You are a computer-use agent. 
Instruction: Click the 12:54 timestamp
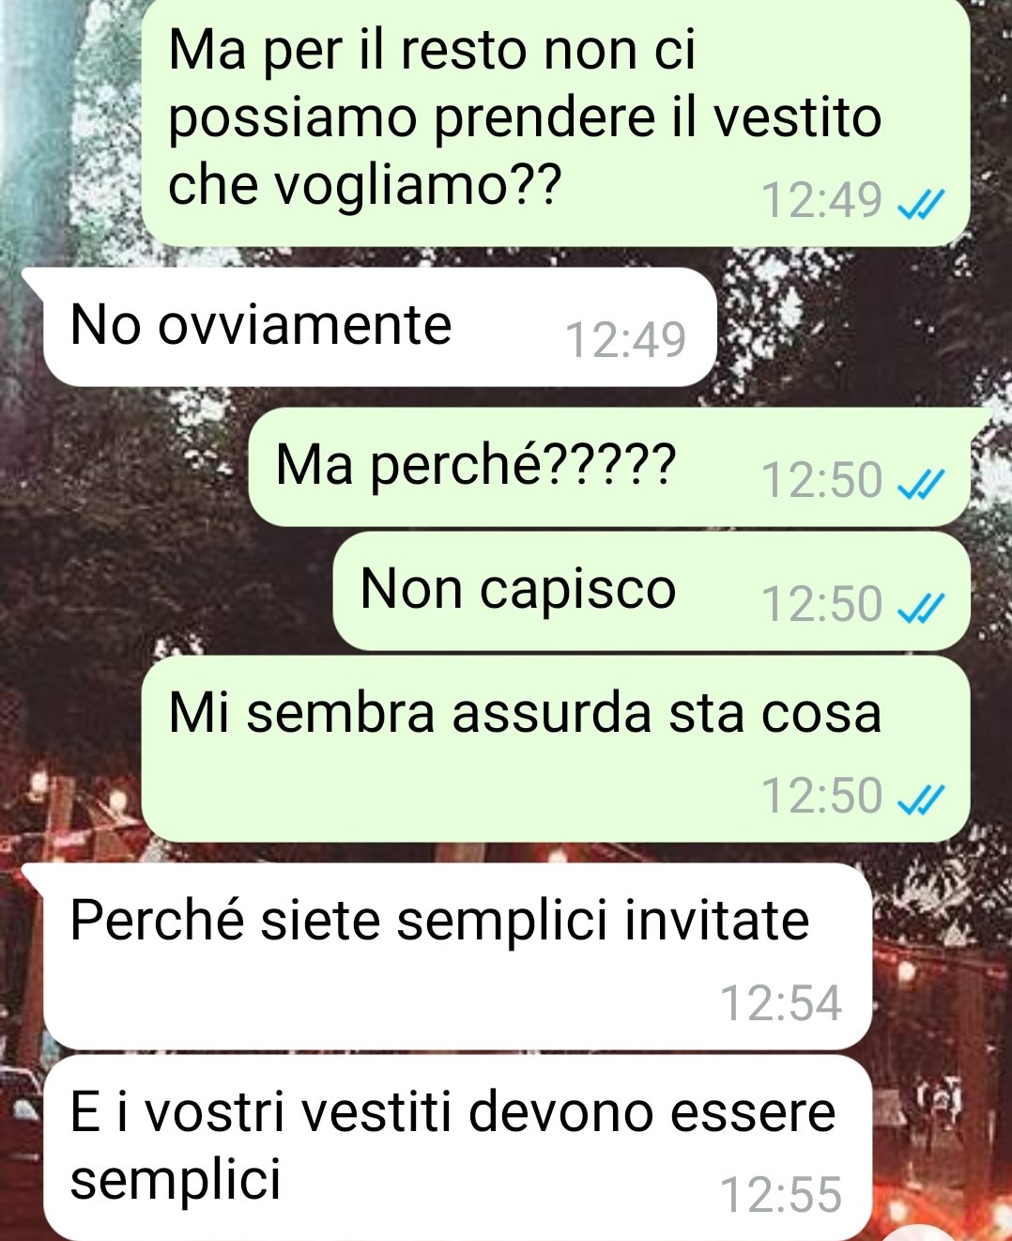(781, 1003)
